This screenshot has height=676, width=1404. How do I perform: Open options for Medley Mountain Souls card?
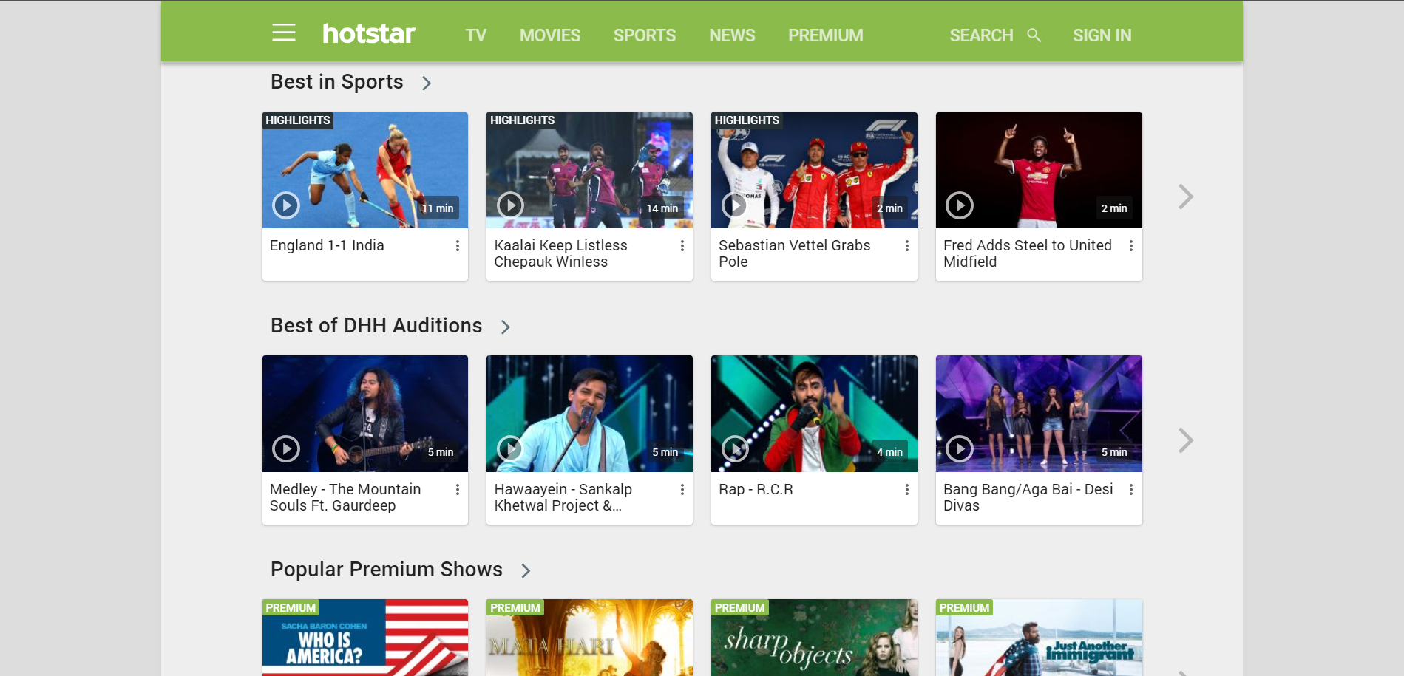458,490
